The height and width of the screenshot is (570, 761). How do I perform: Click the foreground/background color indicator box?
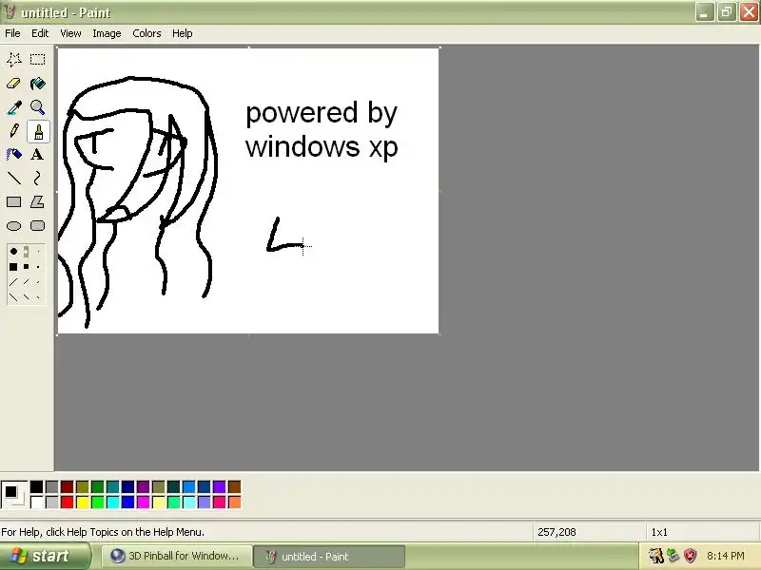click(14, 494)
